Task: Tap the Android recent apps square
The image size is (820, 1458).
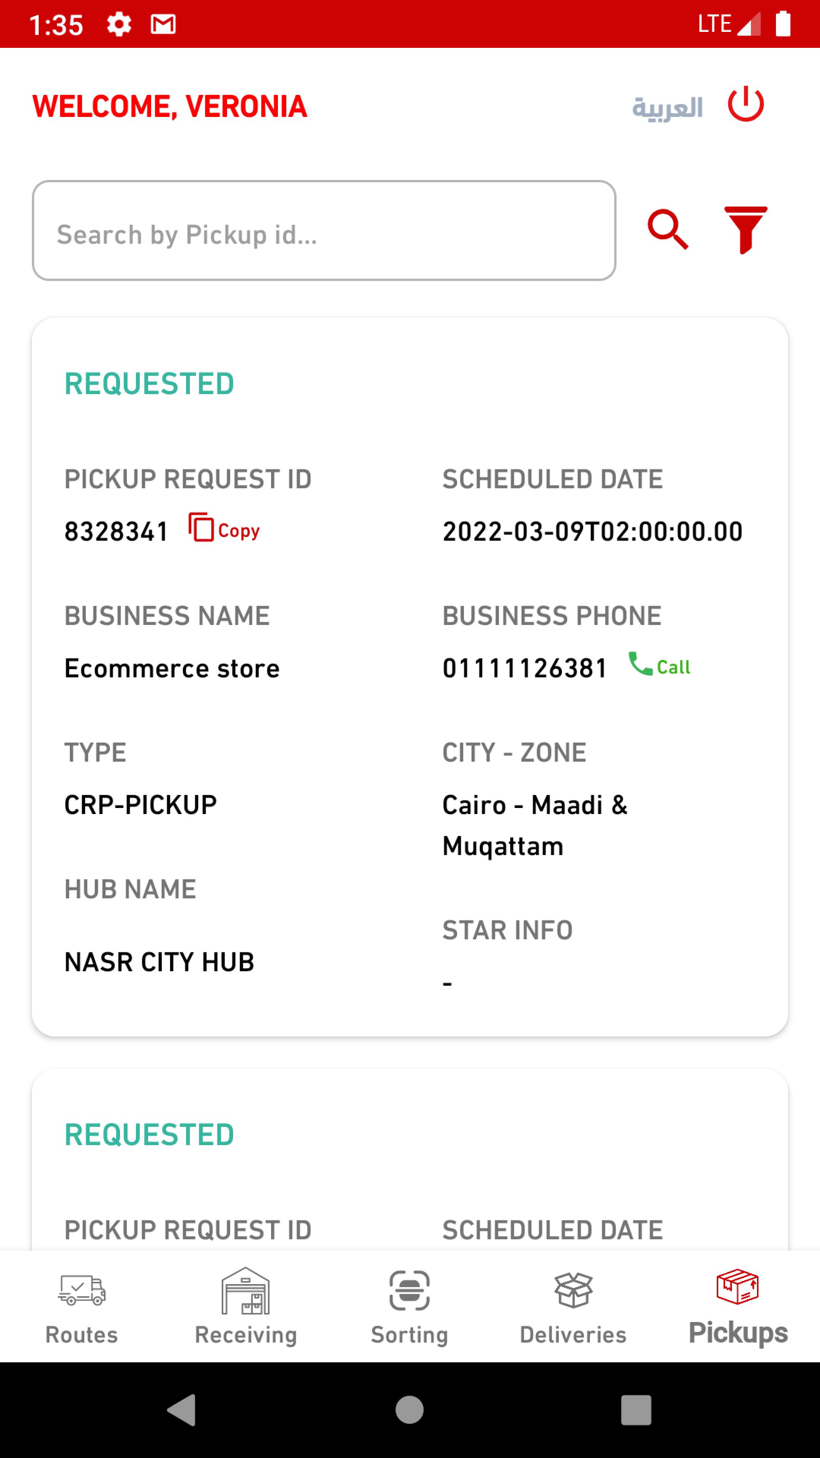Action: (x=636, y=1410)
